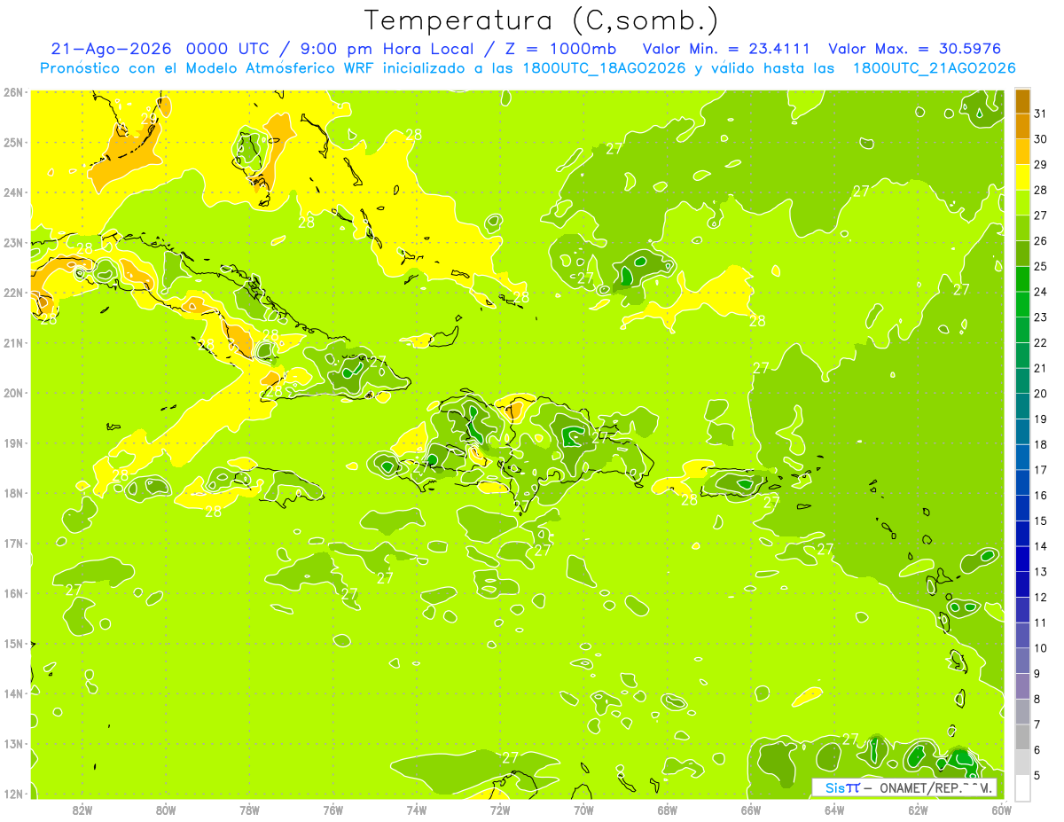
Task: Click the "0000 UTC" time text
Action: pos(226,49)
